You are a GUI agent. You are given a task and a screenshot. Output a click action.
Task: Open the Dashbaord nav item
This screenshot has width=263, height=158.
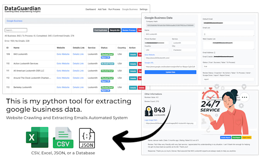(x=91, y=9)
